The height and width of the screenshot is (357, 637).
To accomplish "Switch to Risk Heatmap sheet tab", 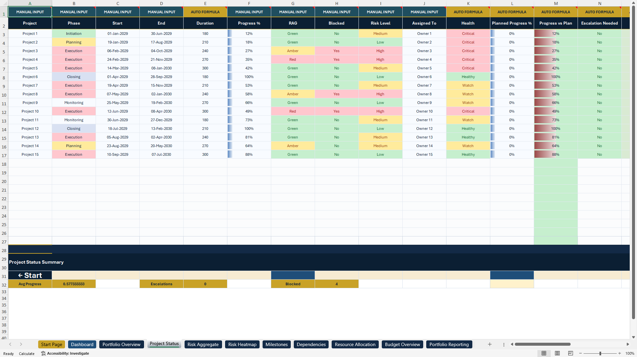I will (242, 344).
